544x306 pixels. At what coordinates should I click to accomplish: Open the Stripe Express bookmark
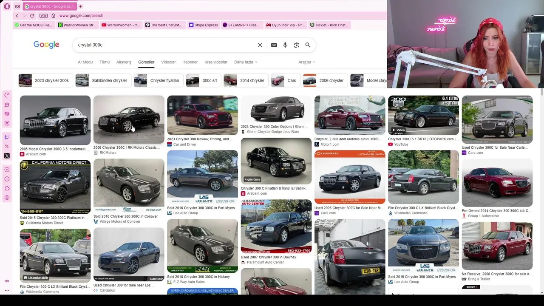tap(203, 25)
